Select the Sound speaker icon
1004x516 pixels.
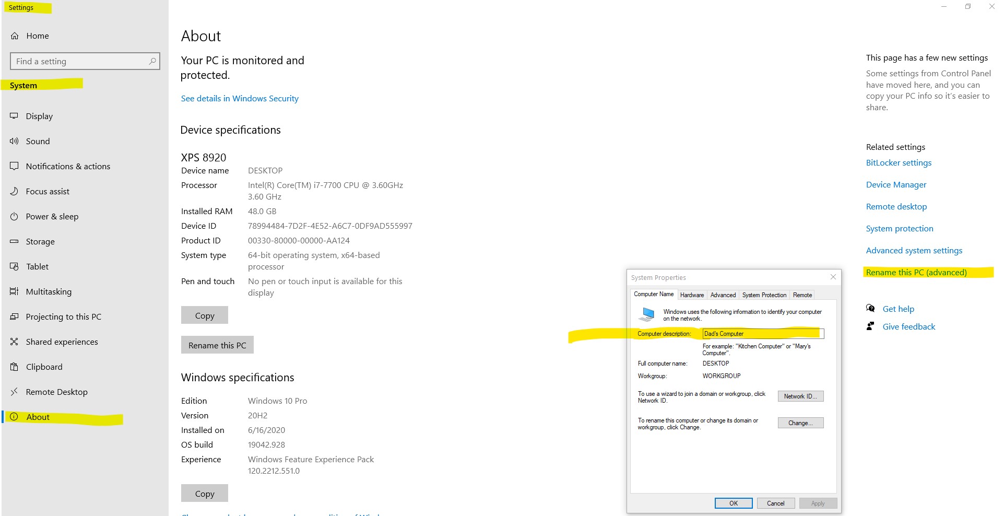click(14, 141)
